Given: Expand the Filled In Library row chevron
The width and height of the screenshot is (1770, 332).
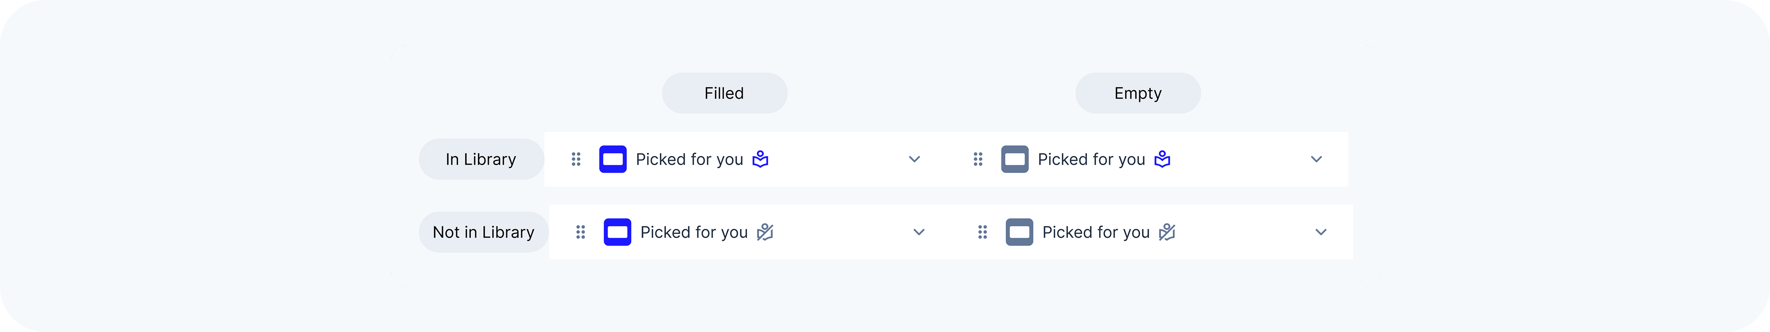Looking at the screenshot, I should tap(914, 159).
